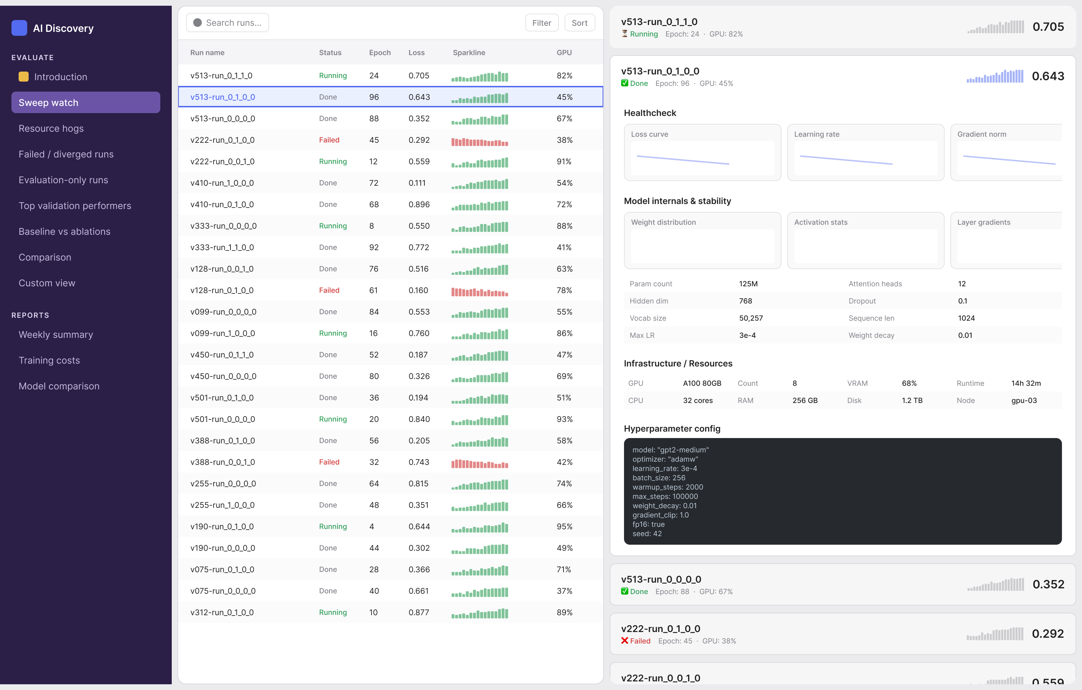This screenshot has height=690, width=1082.
Task: Click the Filter button
Action: pos(541,23)
